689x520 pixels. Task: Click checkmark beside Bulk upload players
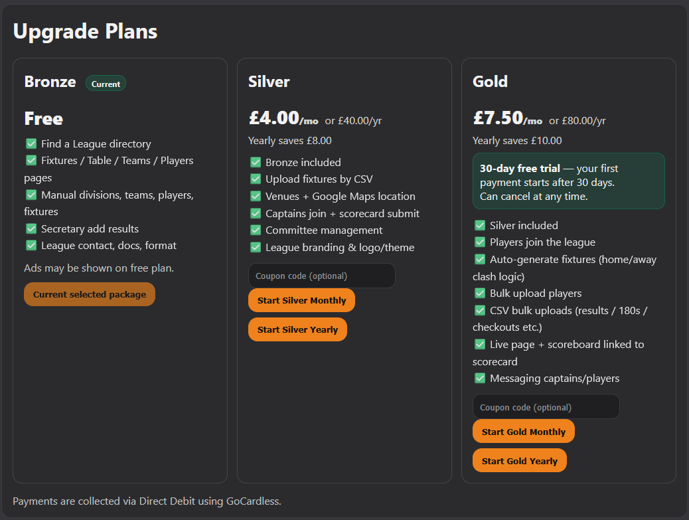point(480,293)
